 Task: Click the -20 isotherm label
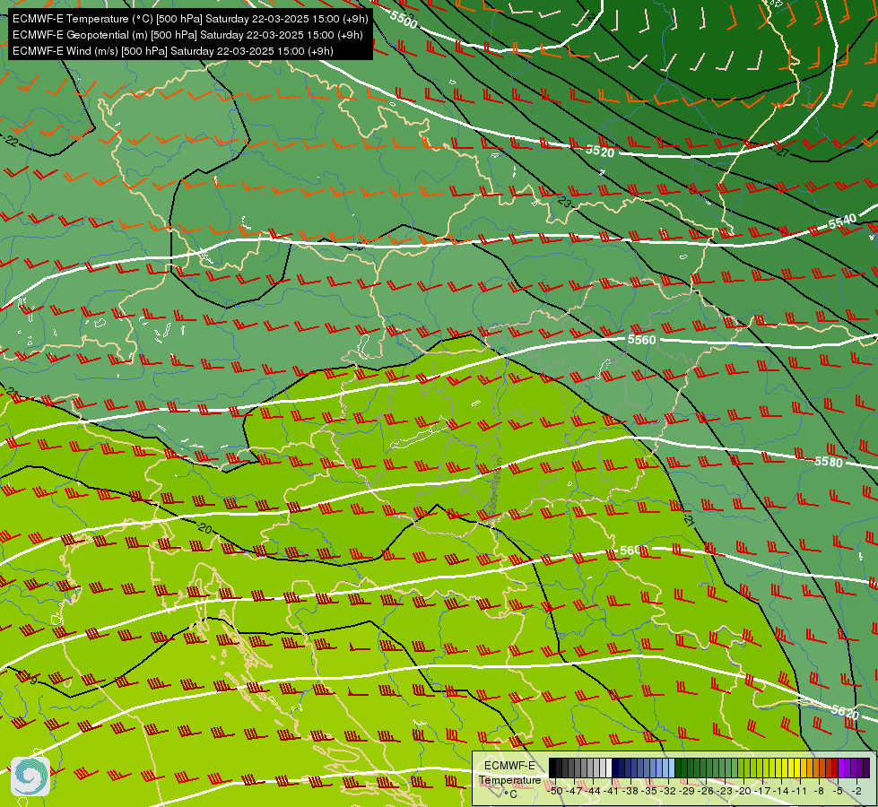(204, 528)
